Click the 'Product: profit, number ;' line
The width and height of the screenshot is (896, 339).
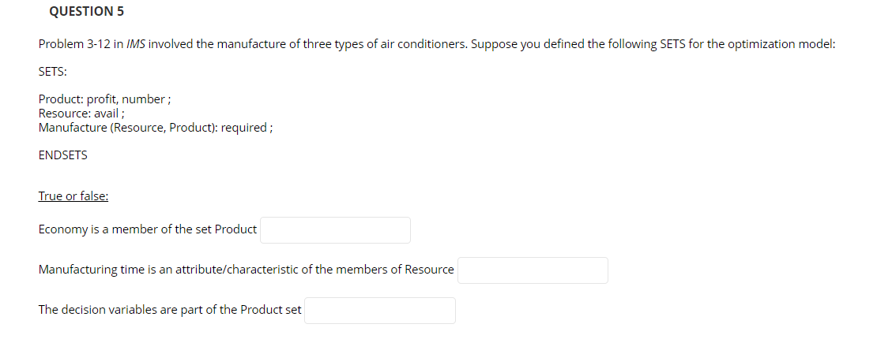click(104, 99)
